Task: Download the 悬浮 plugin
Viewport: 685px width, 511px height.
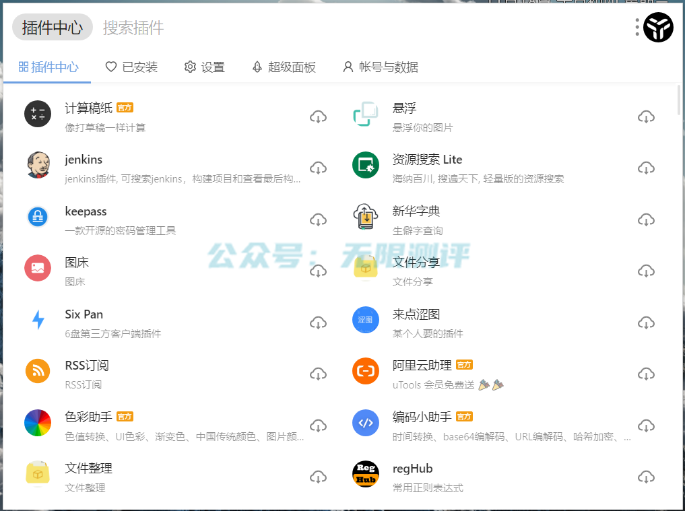Action: [x=646, y=117]
